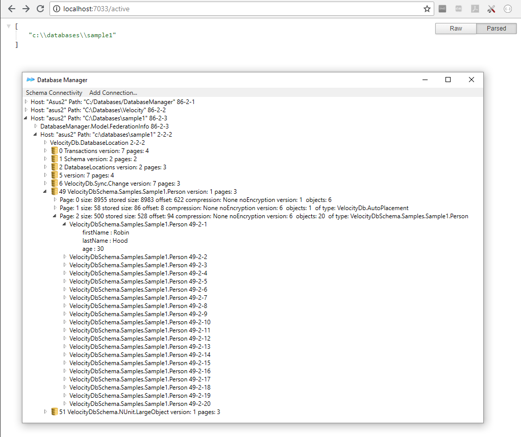Screen dimensions: 521x437
Task: Expand Page 1 size 58 node
Action: (x=55, y=208)
